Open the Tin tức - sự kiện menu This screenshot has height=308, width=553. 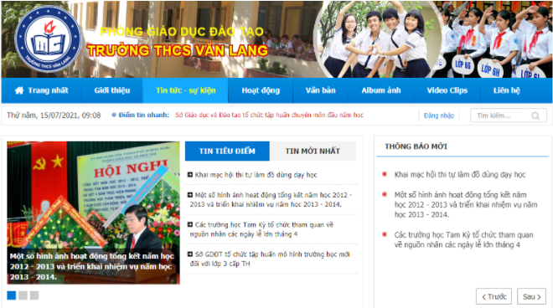185,90
